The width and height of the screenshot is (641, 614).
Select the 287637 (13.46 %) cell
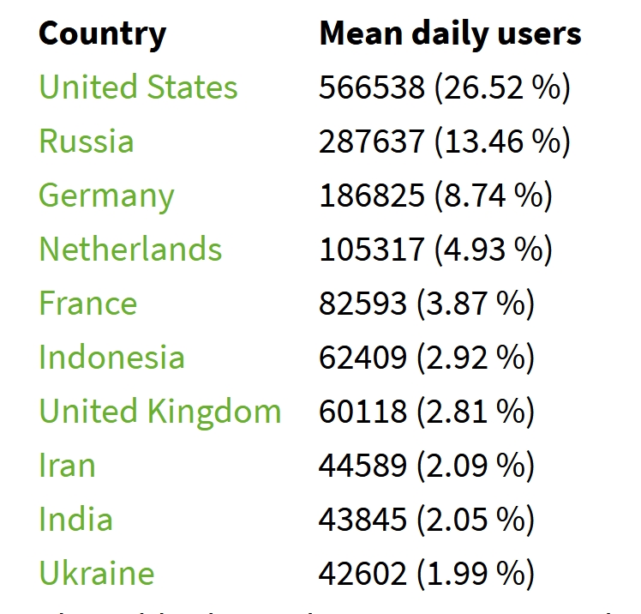click(x=444, y=141)
